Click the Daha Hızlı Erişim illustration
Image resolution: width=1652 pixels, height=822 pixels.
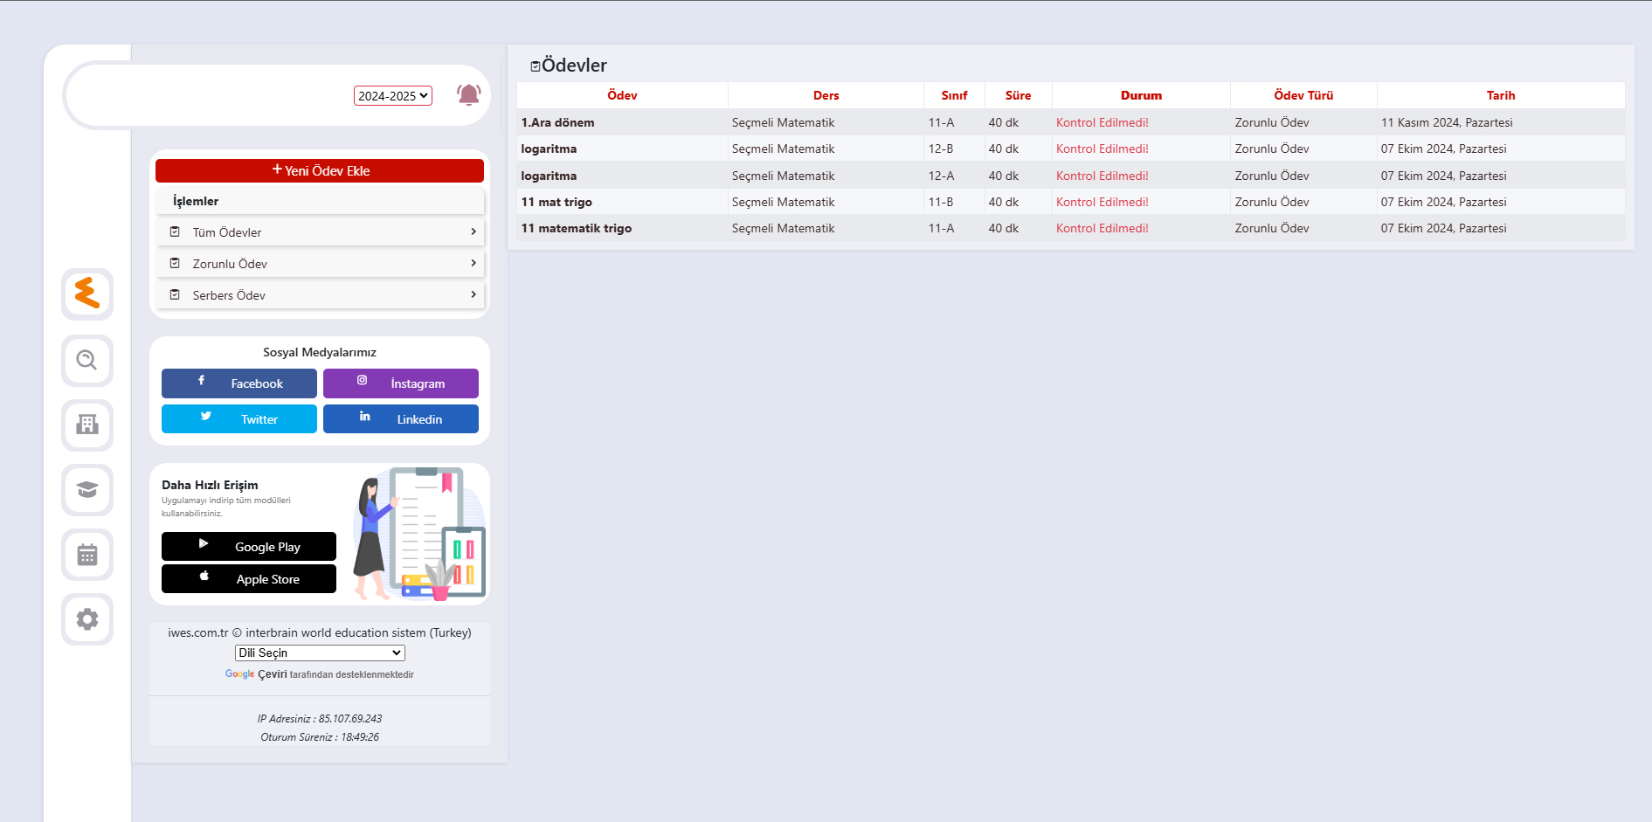click(x=418, y=534)
